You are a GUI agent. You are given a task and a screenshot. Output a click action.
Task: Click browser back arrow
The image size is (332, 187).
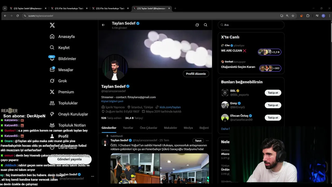5,16
